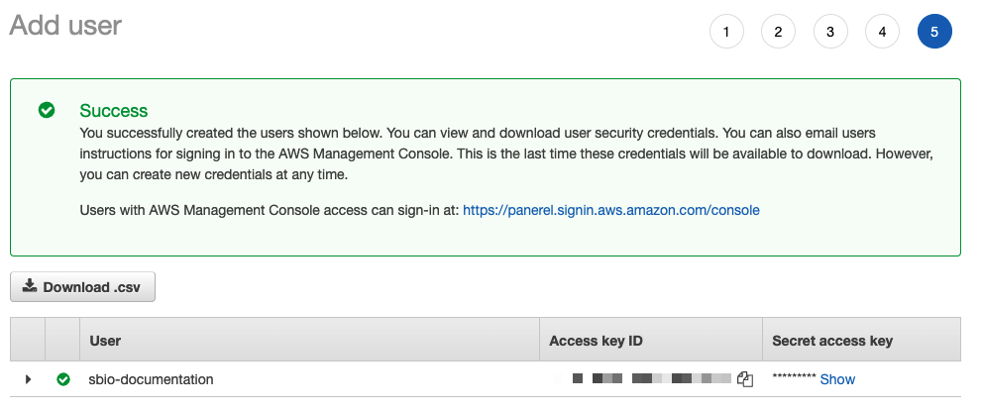Click the masked secret key asterisks
This screenshot has height=410, width=981.
[x=794, y=379]
